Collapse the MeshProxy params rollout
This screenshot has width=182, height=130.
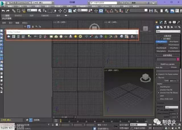pos(157,64)
